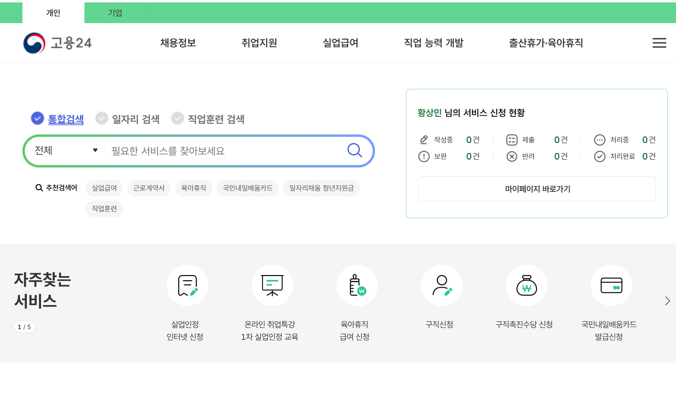This screenshot has width=676, height=406.
Task: Click 마이페이지 바로가기 button
Action: (x=537, y=189)
